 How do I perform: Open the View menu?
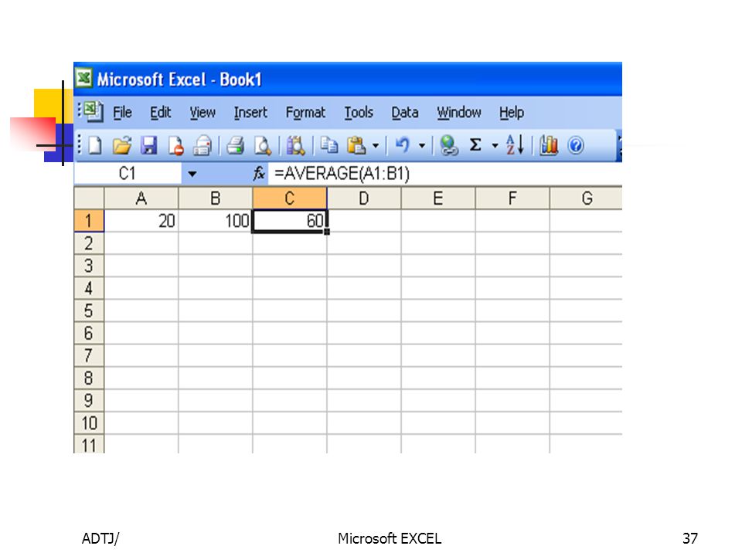pos(203,113)
